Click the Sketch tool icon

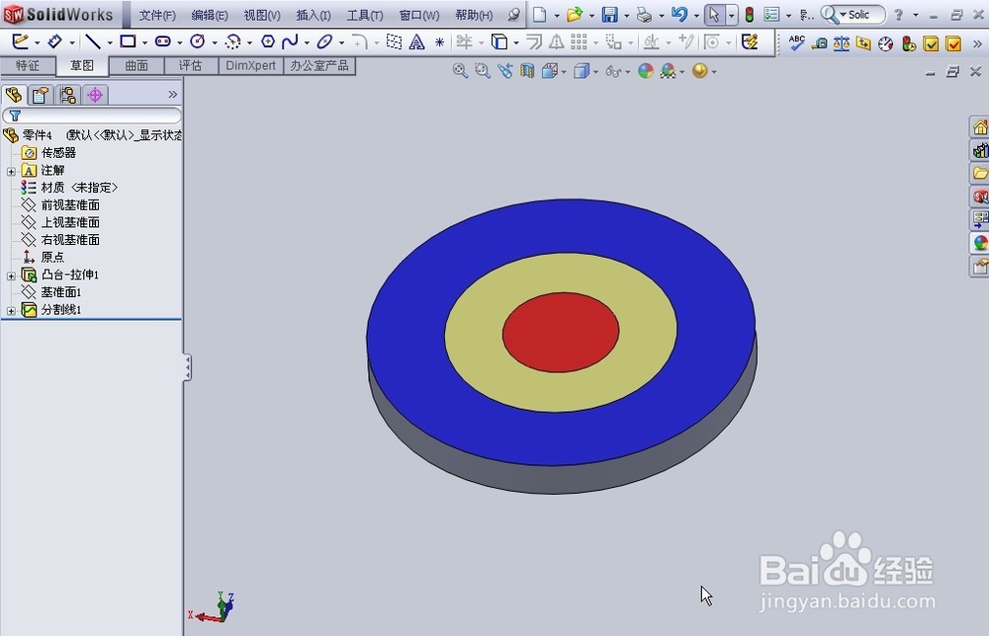tap(20, 41)
